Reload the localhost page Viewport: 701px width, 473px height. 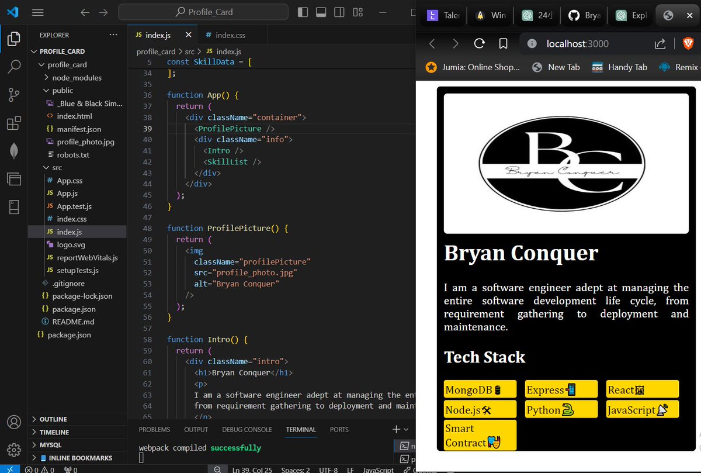(480, 44)
